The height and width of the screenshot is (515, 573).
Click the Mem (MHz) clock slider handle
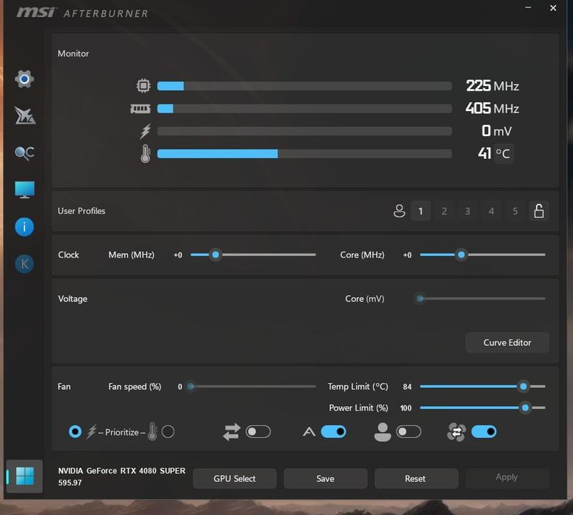pyautogui.click(x=216, y=255)
